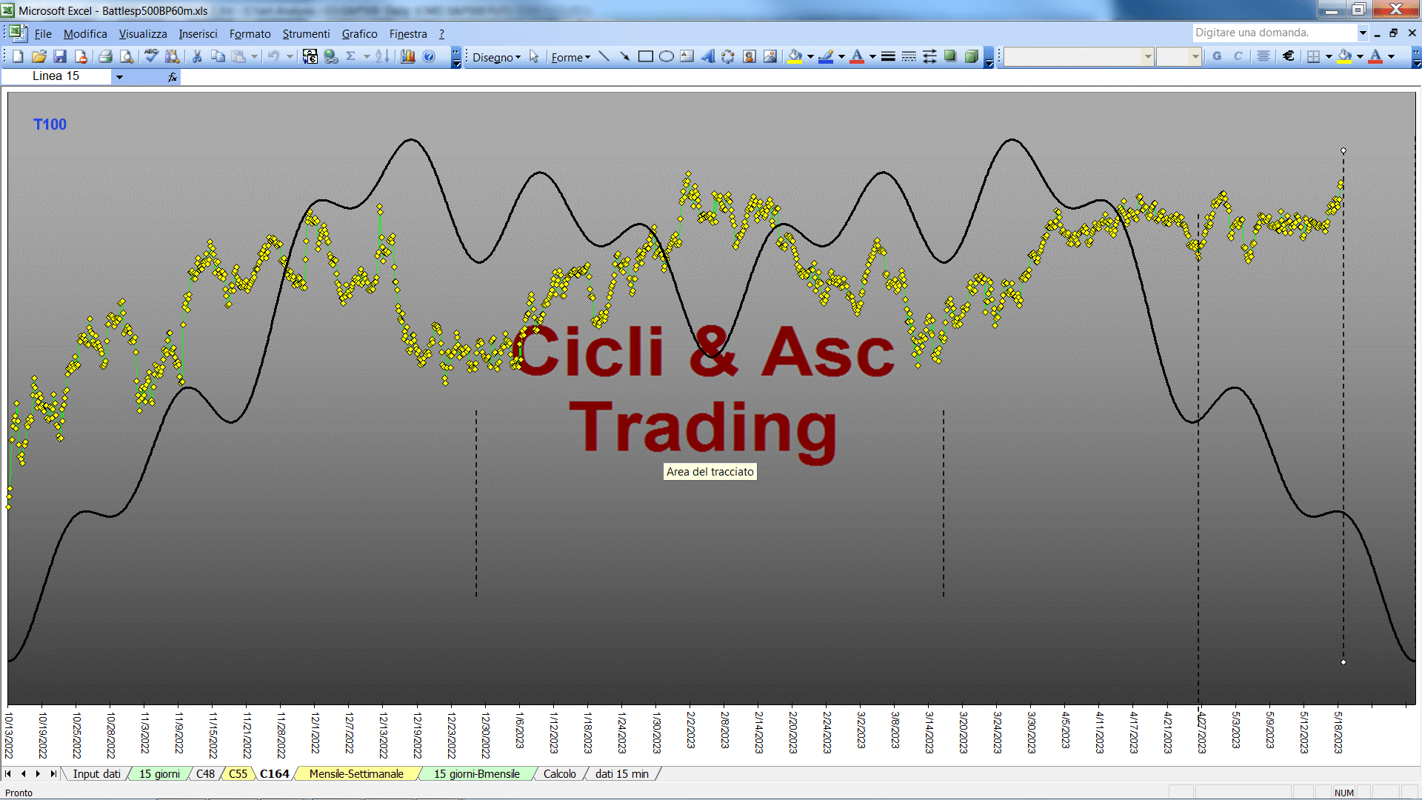Click the insert function fx button
Image resolution: width=1422 pixels, height=800 pixels.
tap(172, 76)
